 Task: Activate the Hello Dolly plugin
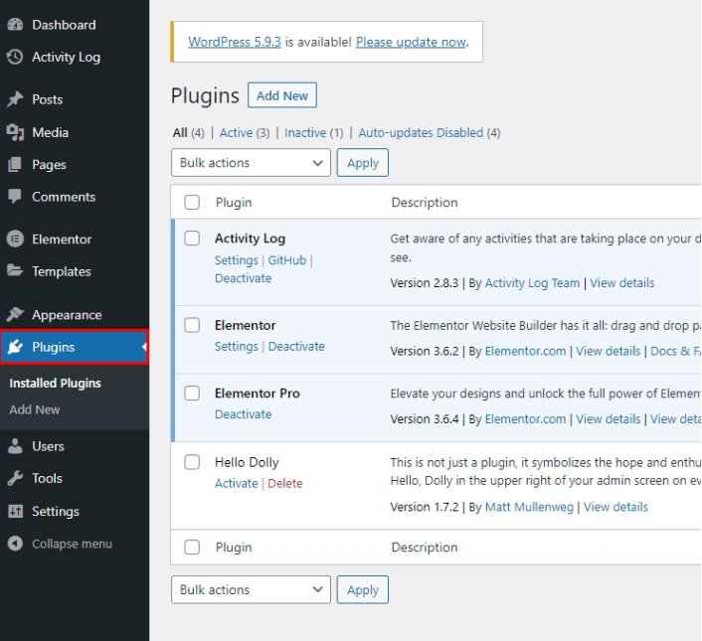coord(237,483)
